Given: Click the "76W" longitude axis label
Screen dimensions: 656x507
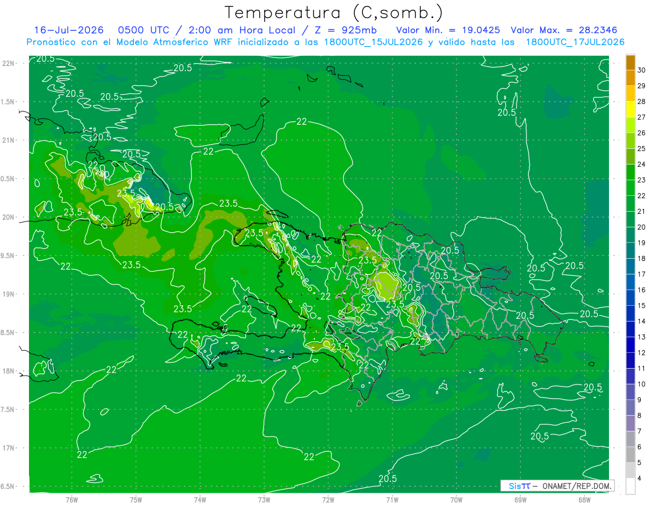Looking at the screenshot, I should [x=72, y=499].
